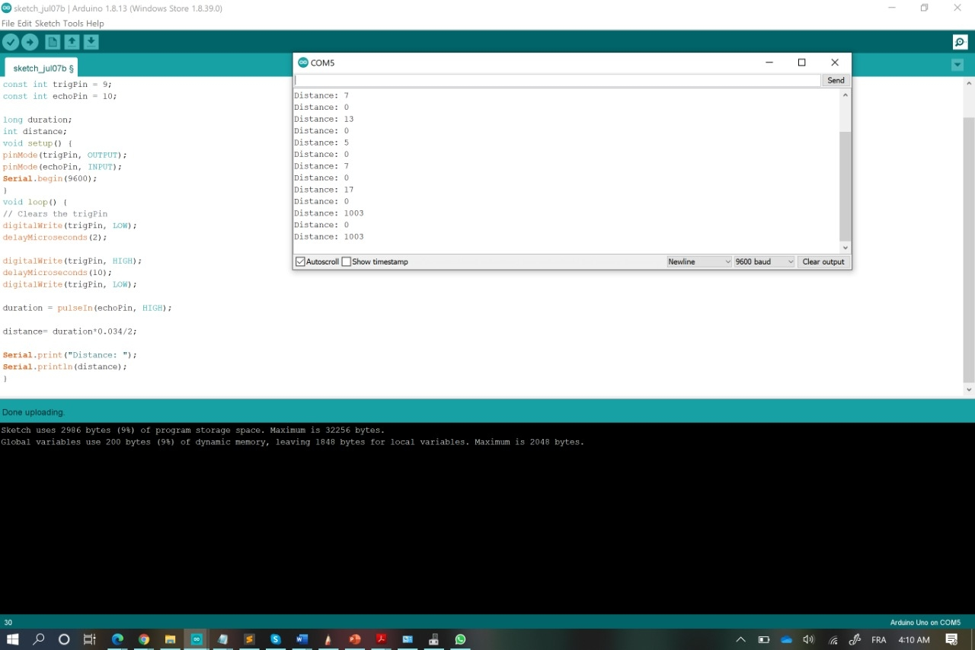Open Cortana circle icon on taskbar
Screen dimensions: 975x650
click(64, 639)
